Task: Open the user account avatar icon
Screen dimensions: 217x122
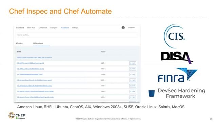Action: (x=123, y=28)
